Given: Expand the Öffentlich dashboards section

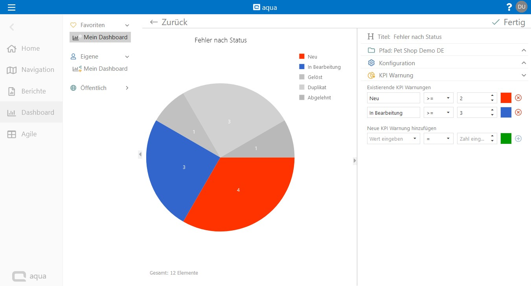Looking at the screenshot, I should pyautogui.click(x=127, y=88).
